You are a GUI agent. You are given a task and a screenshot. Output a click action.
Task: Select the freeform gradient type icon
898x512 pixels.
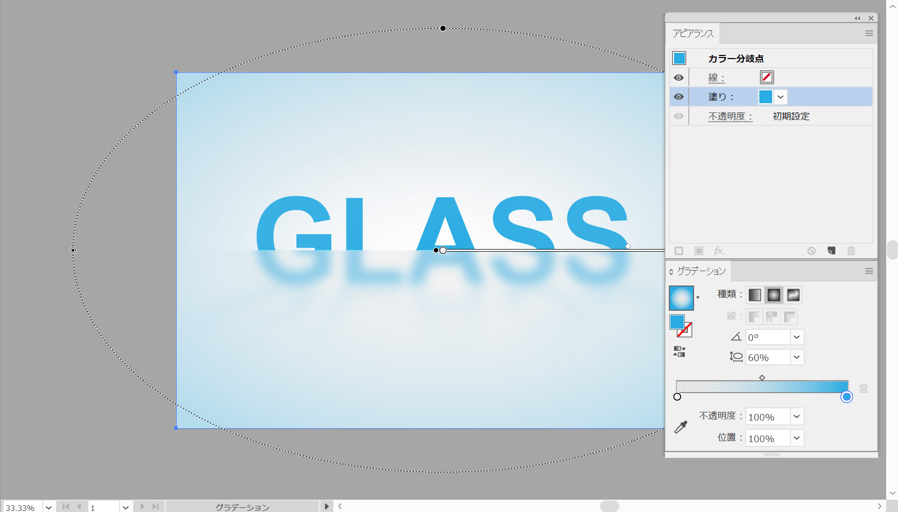793,295
